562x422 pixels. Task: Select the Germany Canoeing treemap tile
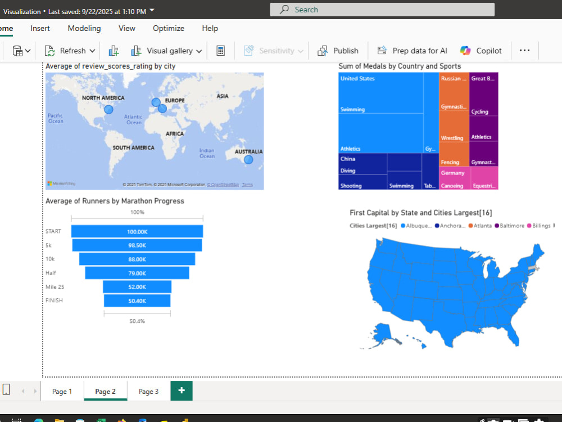(455, 178)
